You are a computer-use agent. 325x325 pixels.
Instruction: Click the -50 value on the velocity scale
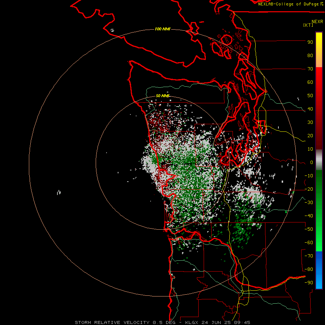[x=309, y=229]
